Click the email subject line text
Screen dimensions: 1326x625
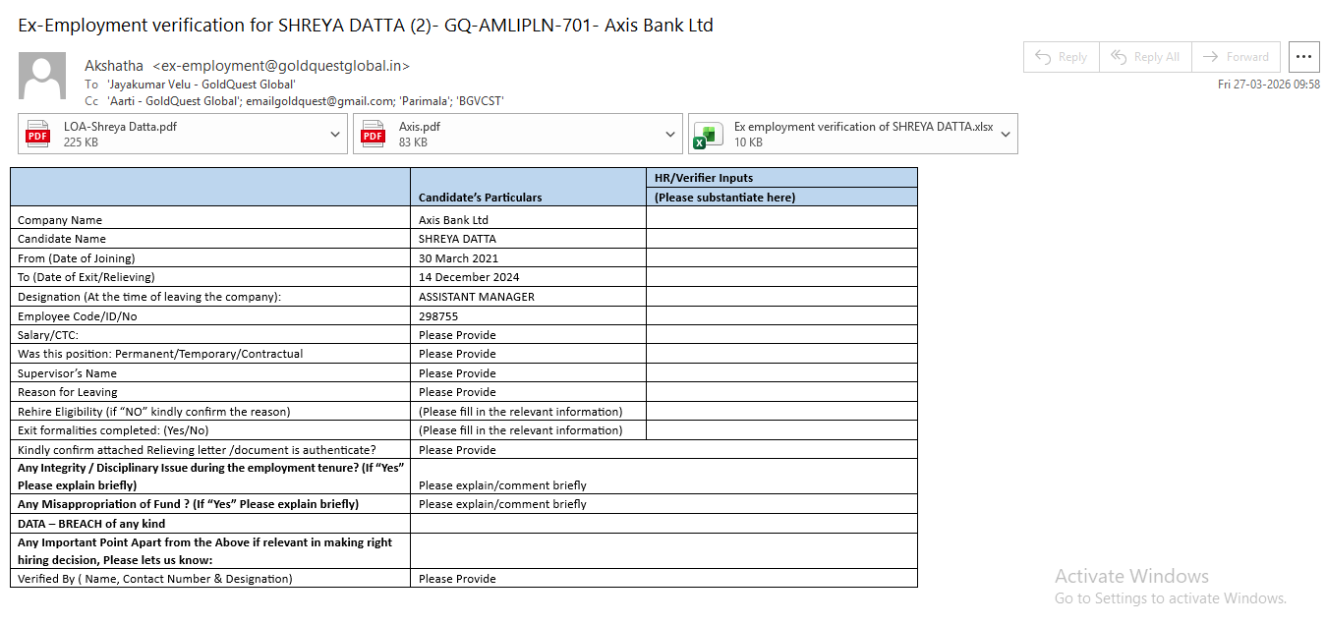[366, 26]
